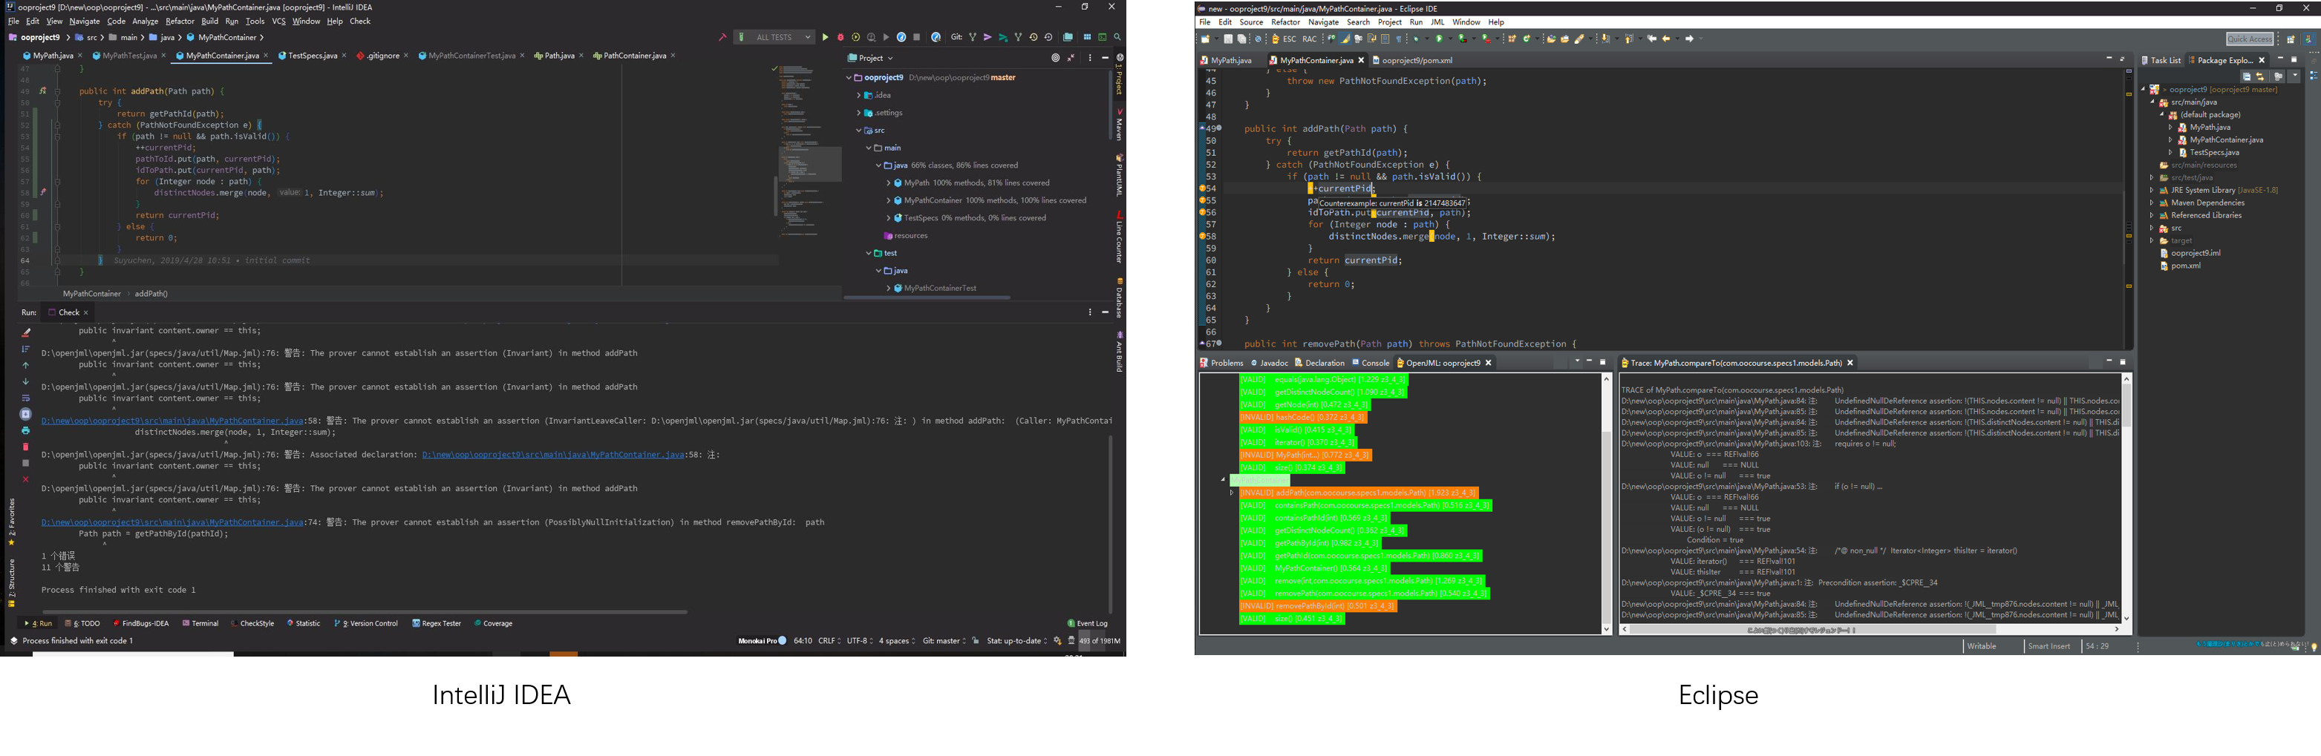Click the IntelliJ editor code minimap viewport
The width and height of the screenshot is (2321, 756).
810,164
